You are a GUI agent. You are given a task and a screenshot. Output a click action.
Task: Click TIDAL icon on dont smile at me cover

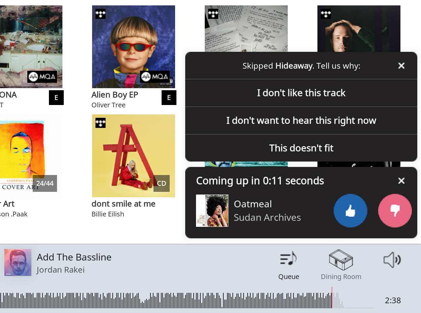coord(101,123)
